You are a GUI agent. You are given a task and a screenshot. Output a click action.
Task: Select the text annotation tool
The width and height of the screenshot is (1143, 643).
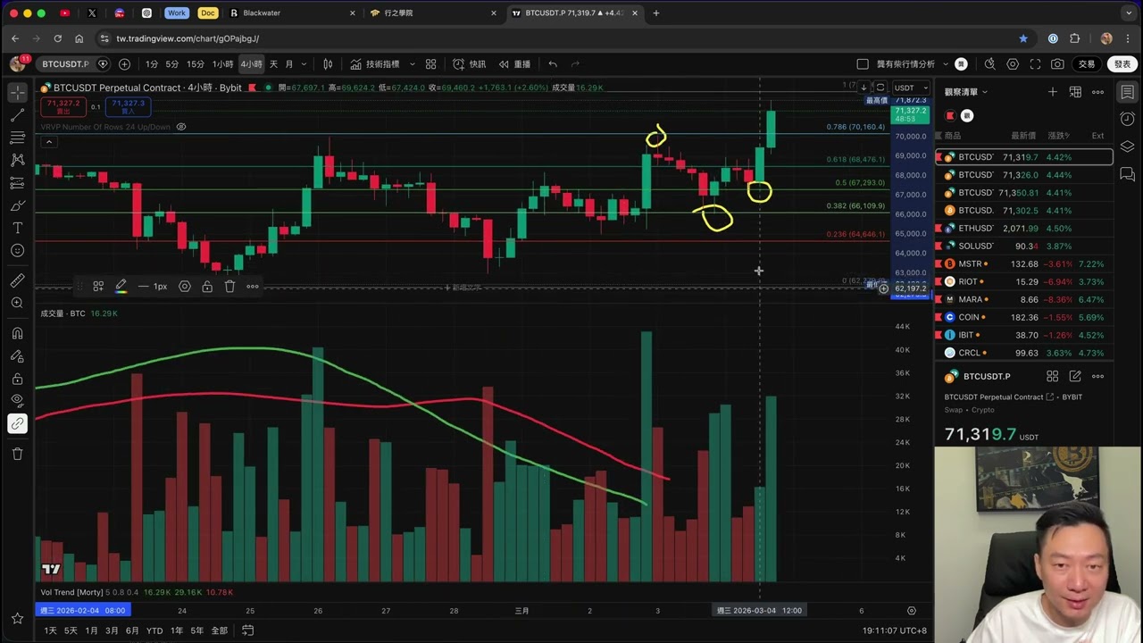(x=17, y=228)
